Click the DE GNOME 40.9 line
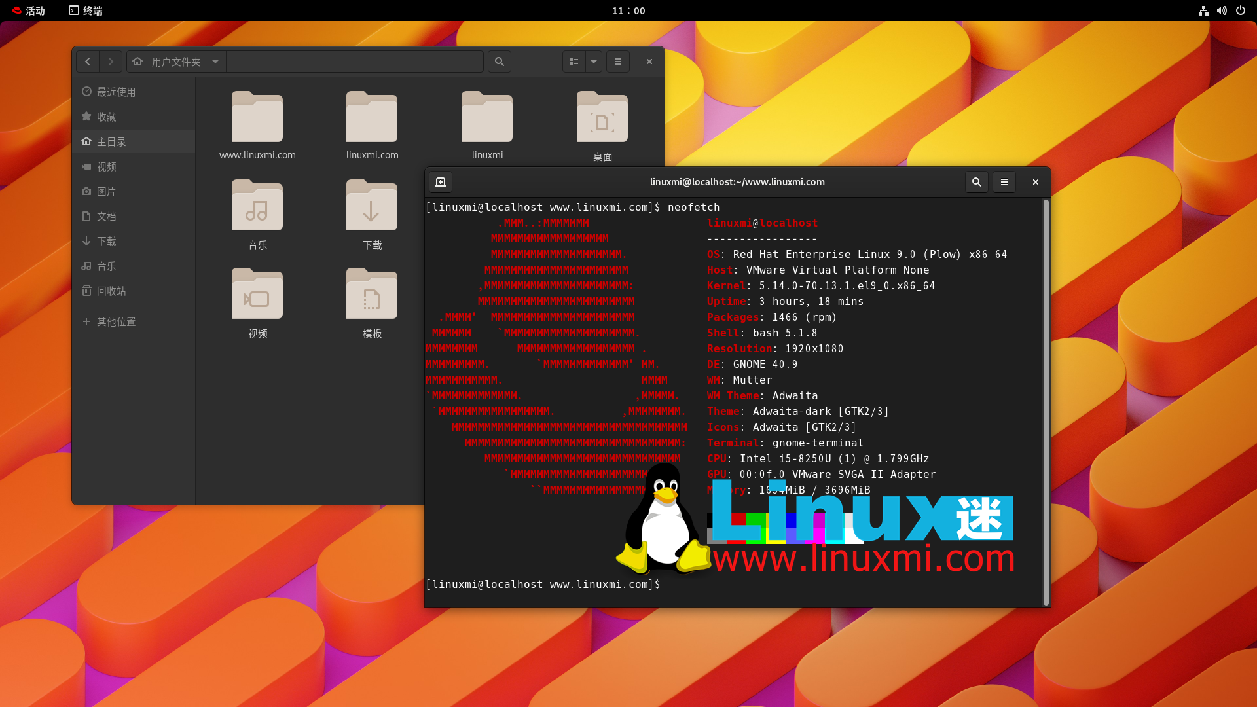The image size is (1257, 707). [x=752, y=364]
